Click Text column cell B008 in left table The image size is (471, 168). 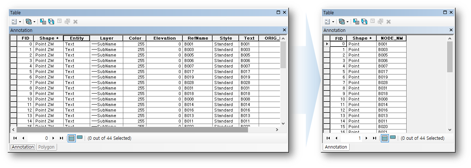coord(249,99)
